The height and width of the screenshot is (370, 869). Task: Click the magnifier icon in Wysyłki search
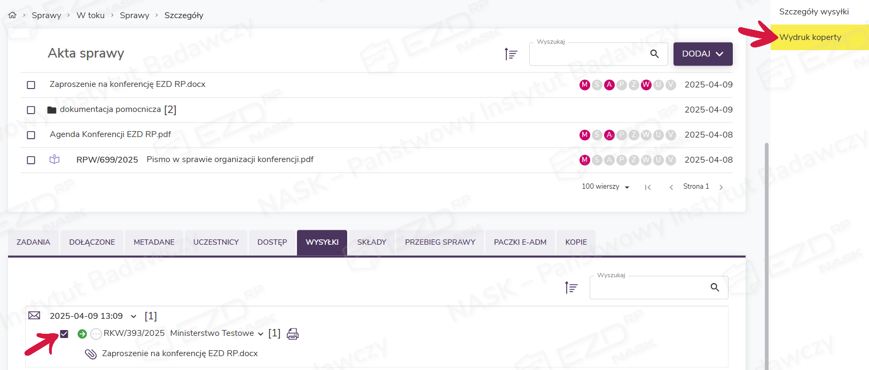point(715,287)
